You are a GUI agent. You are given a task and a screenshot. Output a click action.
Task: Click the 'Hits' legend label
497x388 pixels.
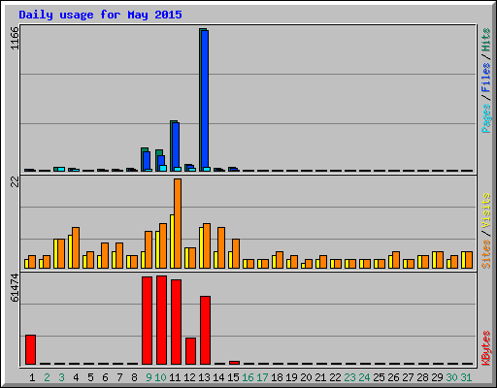tap(486, 40)
